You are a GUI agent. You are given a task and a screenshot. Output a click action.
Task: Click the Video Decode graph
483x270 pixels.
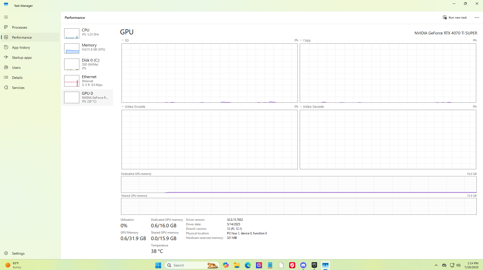click(388, 139)
